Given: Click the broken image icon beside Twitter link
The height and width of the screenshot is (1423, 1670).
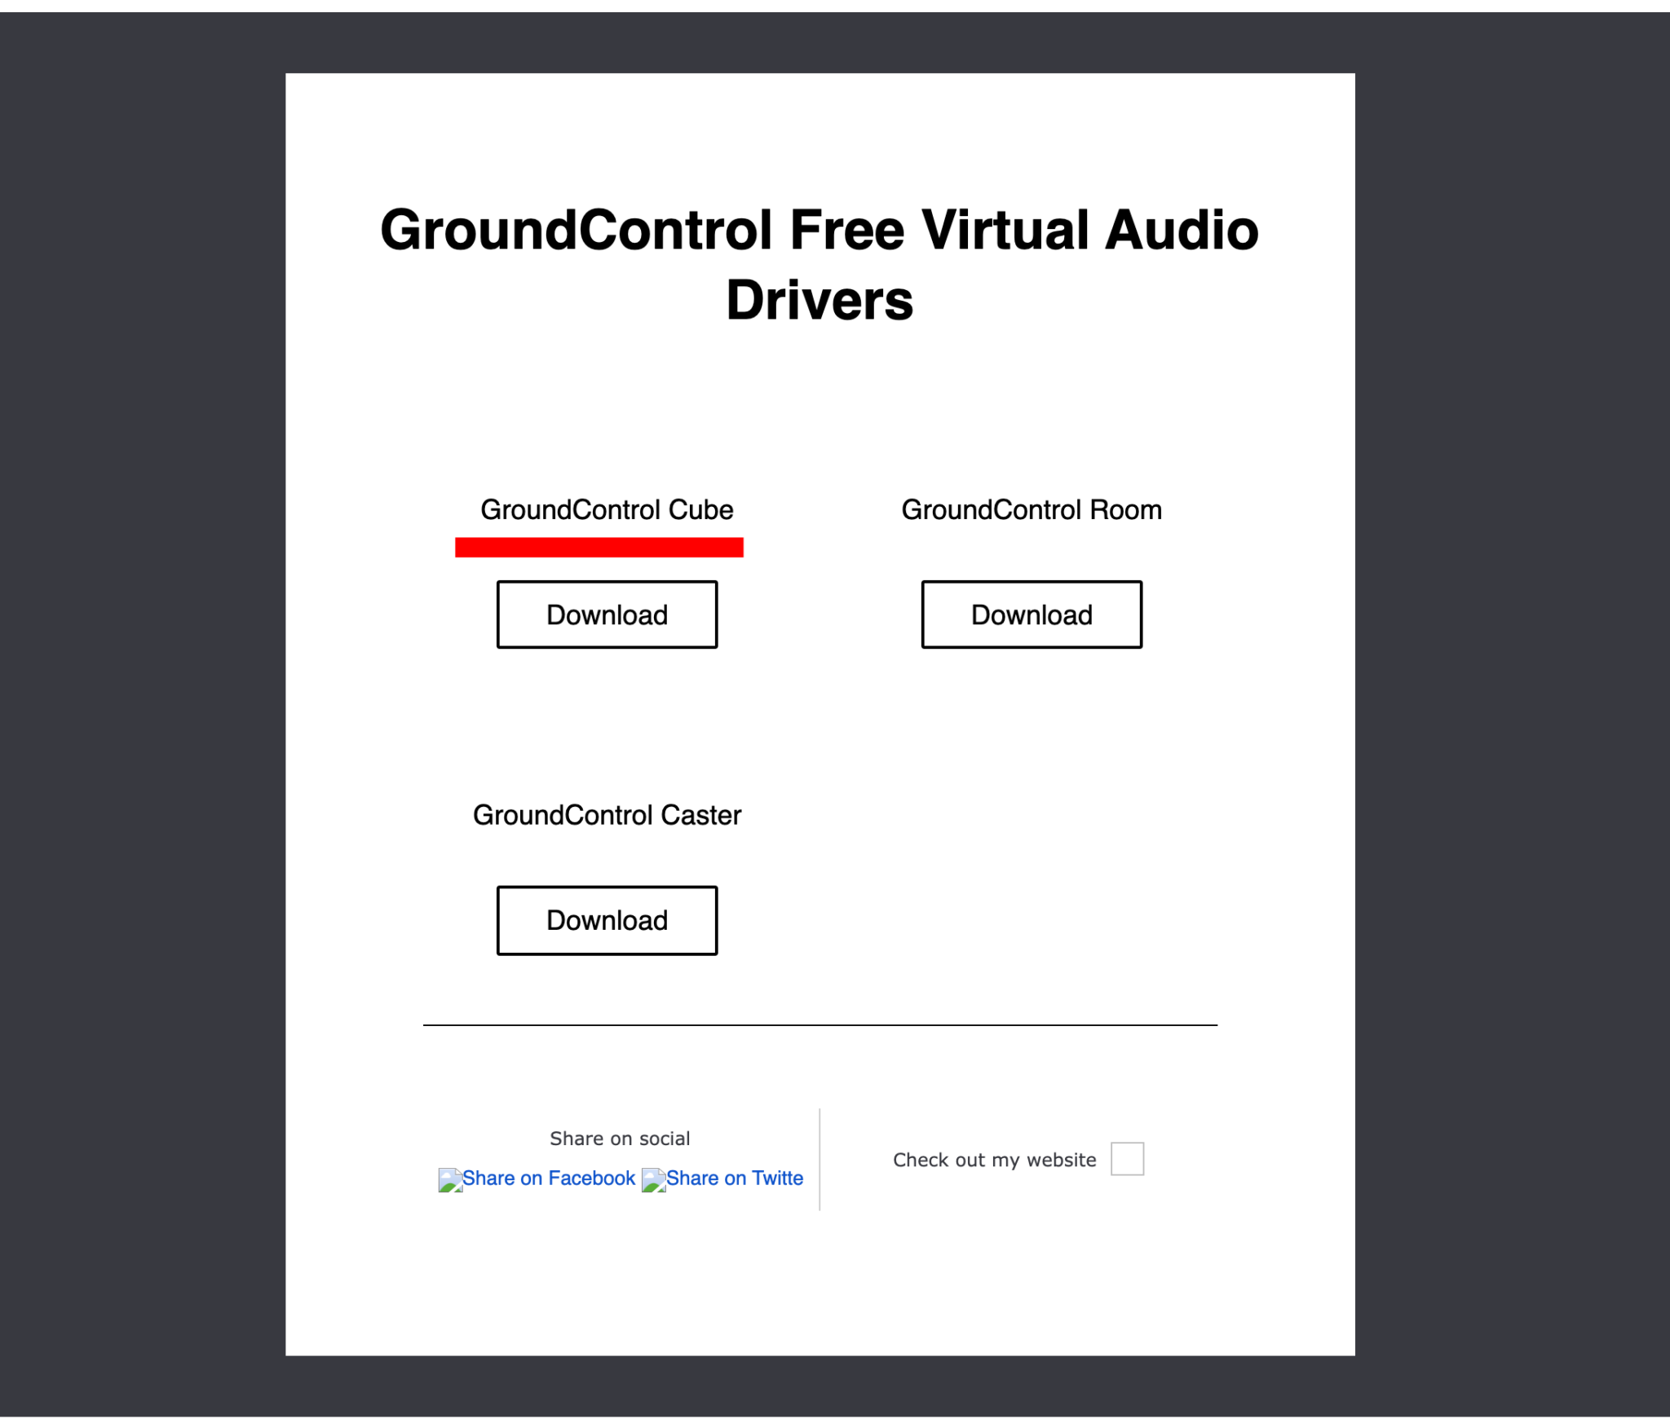Looking at the screenshot, I should [652, 1178].
